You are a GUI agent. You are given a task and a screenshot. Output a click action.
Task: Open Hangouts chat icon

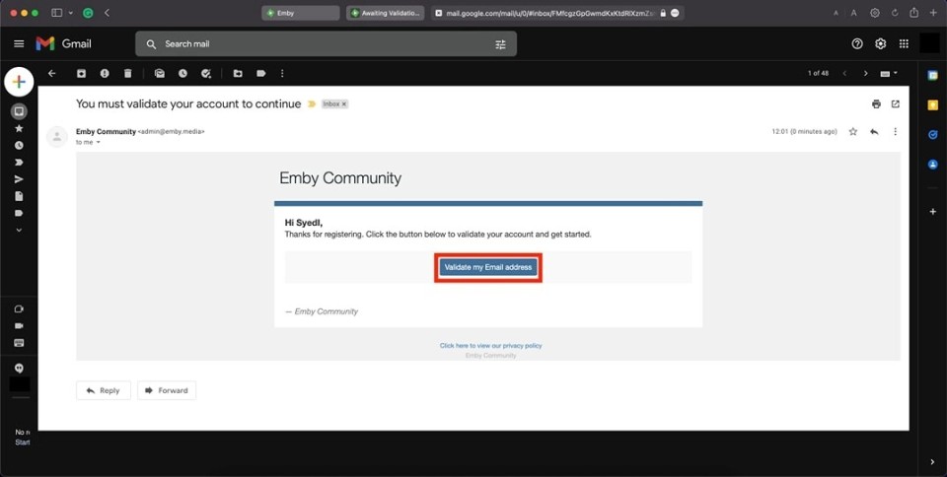19,368
